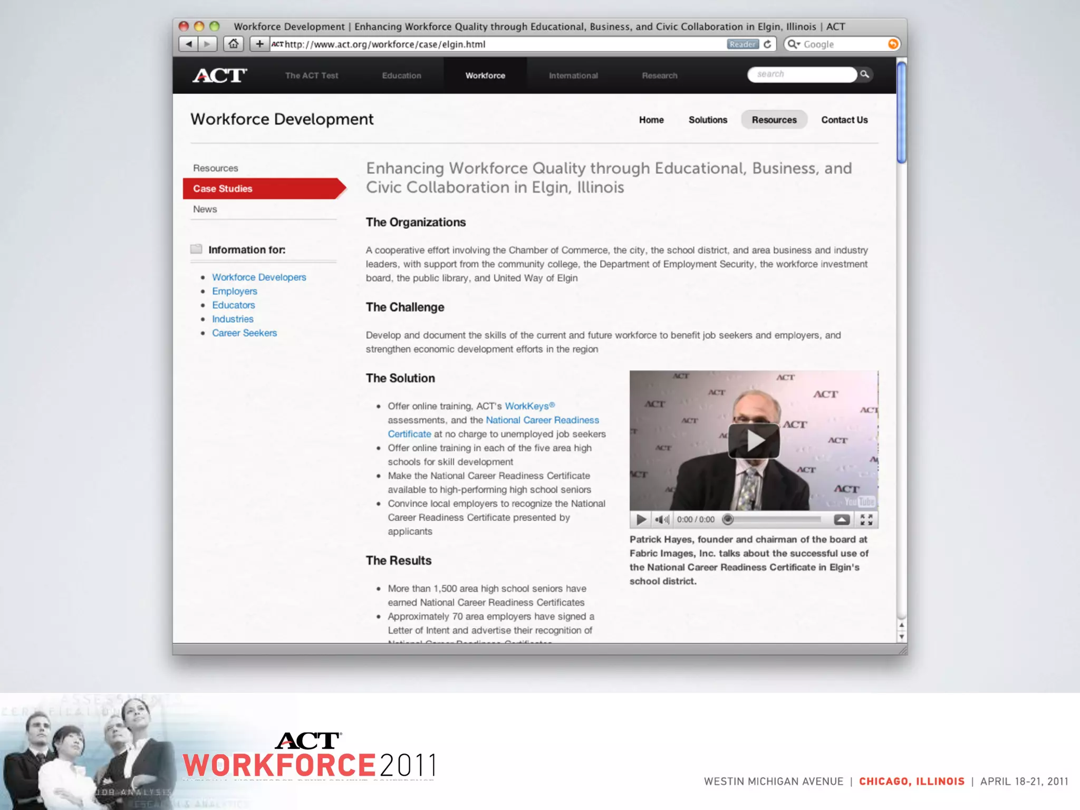Go forward with the browser forward arrow
1080x810 pixels.
pos(207,44)
